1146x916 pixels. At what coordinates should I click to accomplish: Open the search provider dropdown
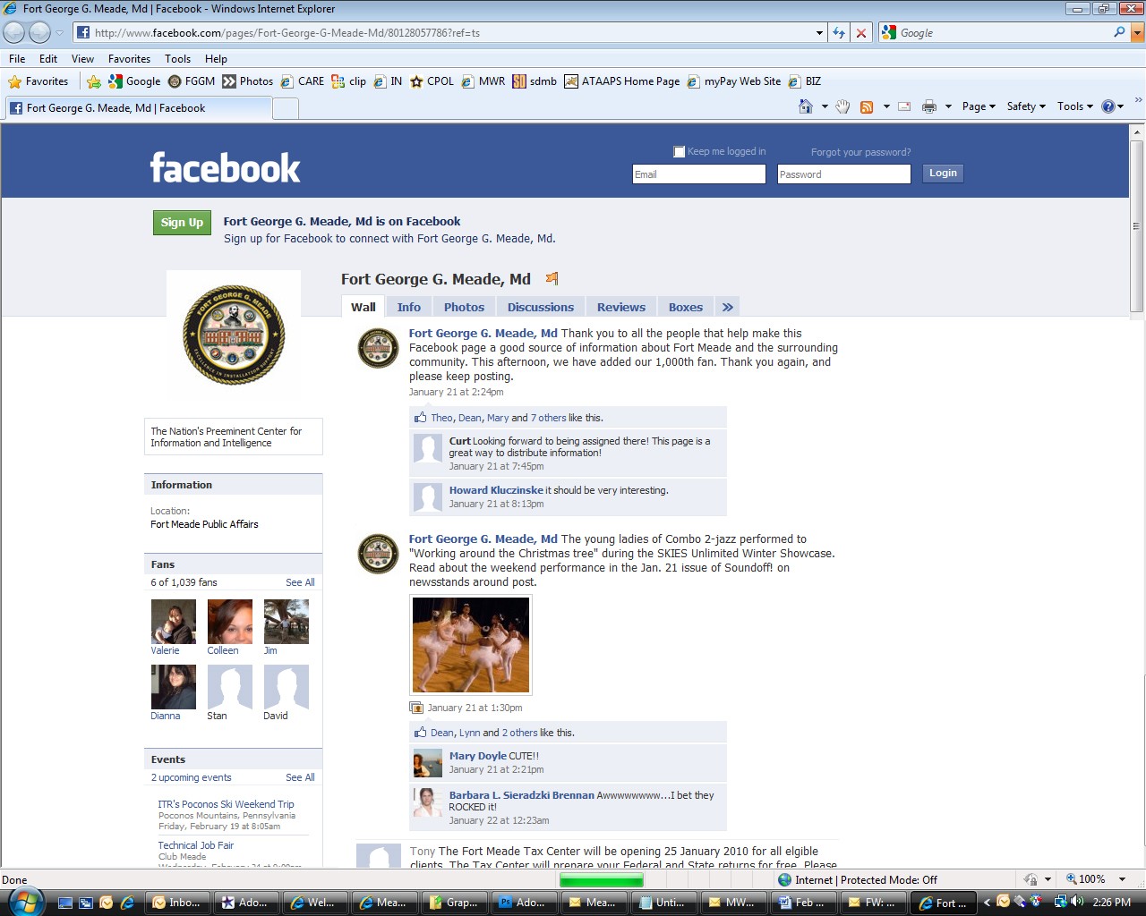[1137, 33]
